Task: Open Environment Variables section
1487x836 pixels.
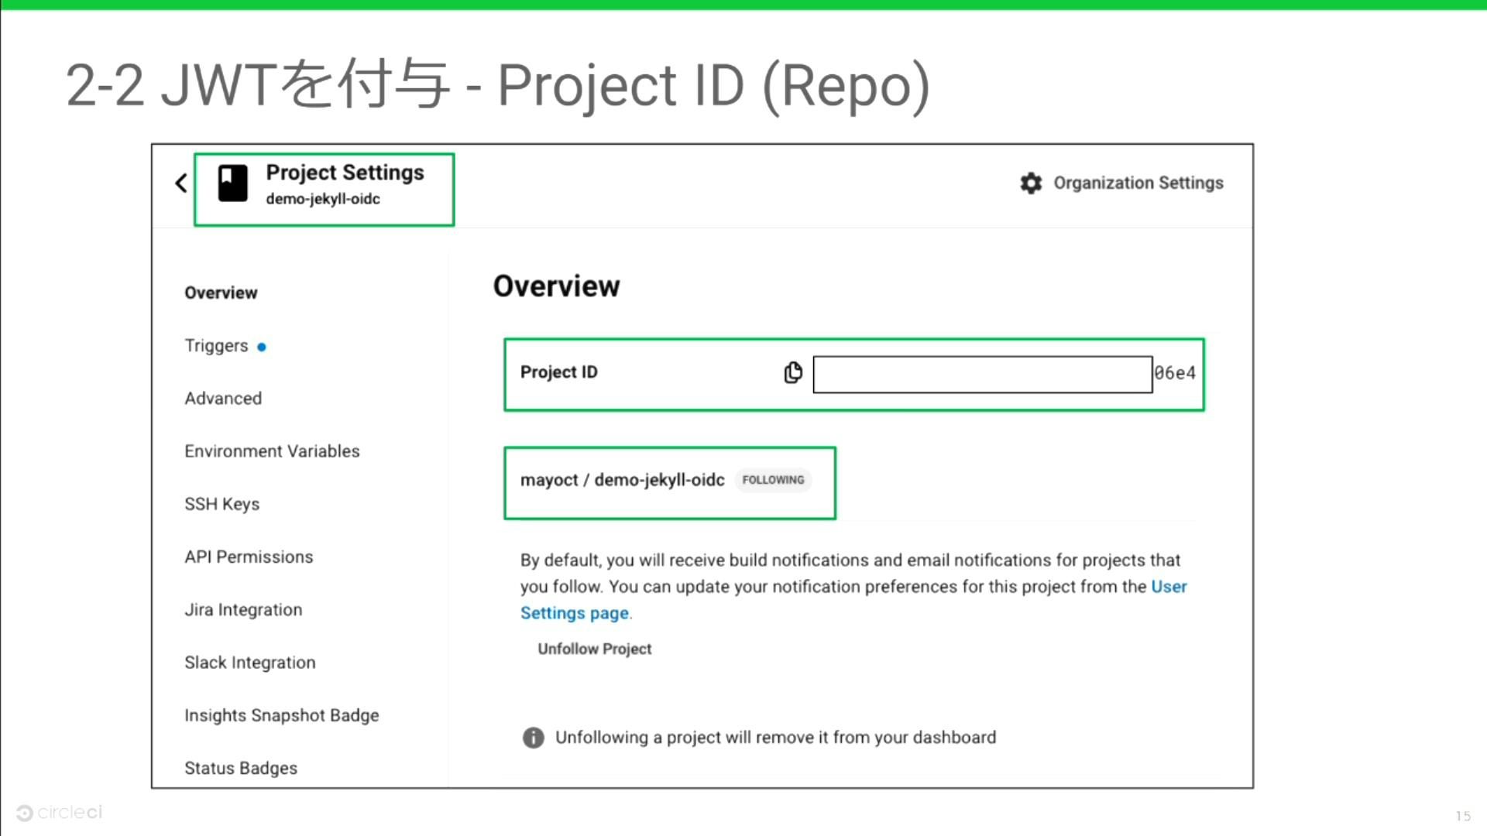Action: tap(272, 451)
